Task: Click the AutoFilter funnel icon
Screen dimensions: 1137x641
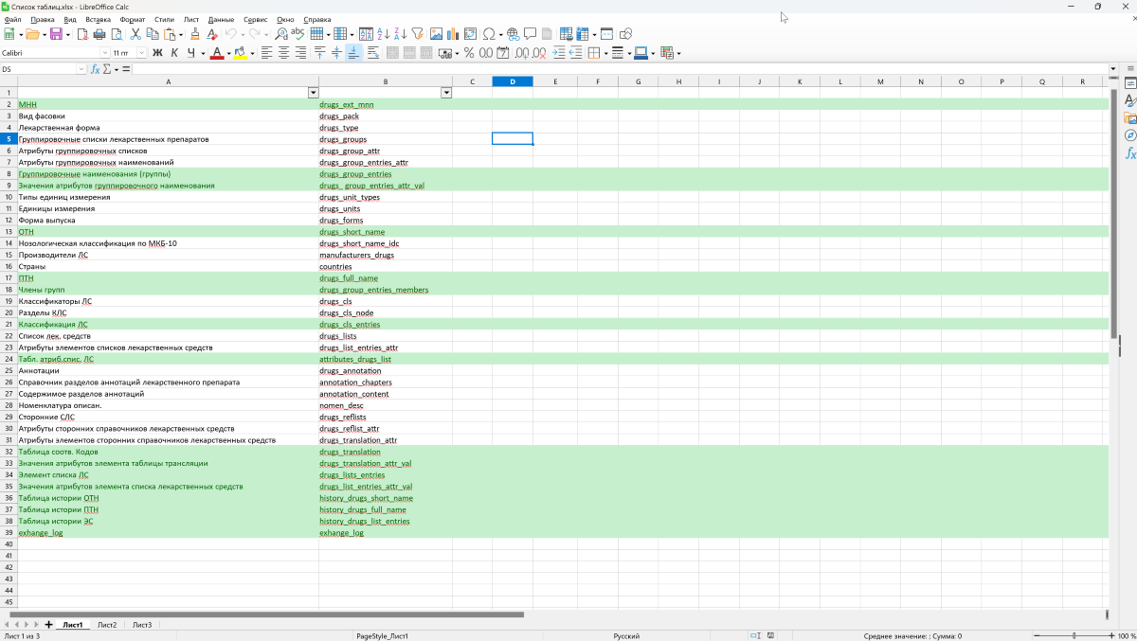Action: (x=418, y=34)
